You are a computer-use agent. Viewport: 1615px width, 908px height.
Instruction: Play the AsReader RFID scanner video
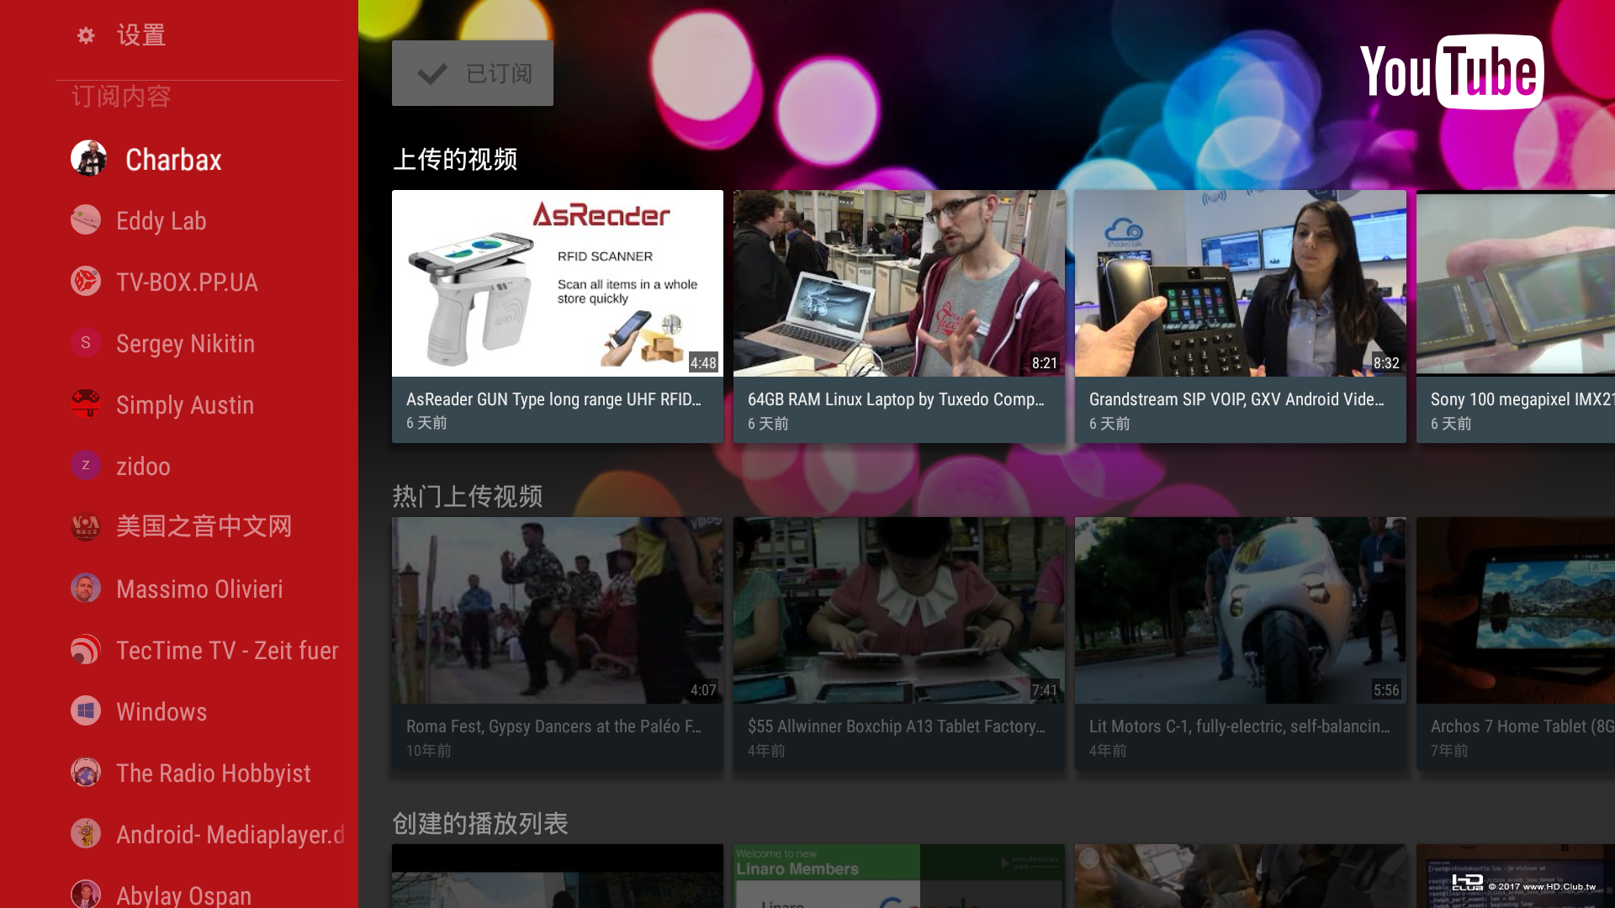click(557, 283)
